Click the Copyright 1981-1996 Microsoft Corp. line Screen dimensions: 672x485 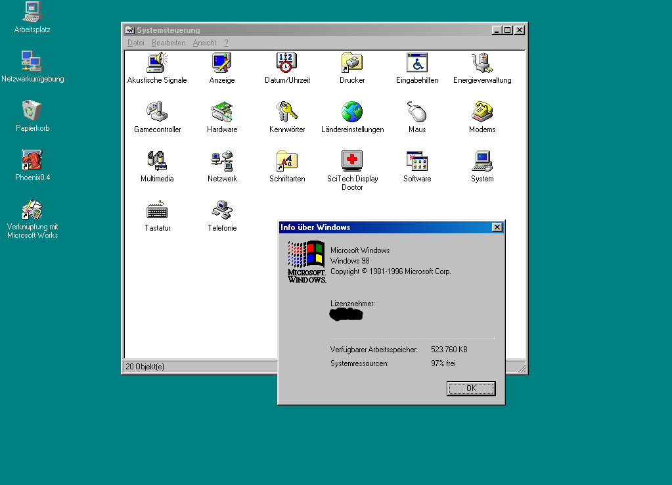[x=390, y=271]
